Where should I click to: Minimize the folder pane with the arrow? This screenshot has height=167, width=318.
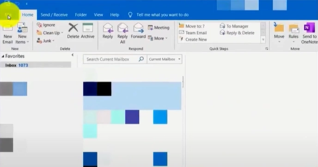[73, 55]
